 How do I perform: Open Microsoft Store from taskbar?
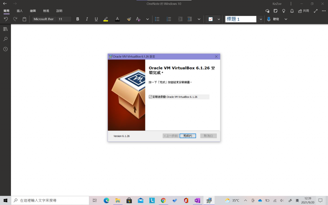coord(129,201)
